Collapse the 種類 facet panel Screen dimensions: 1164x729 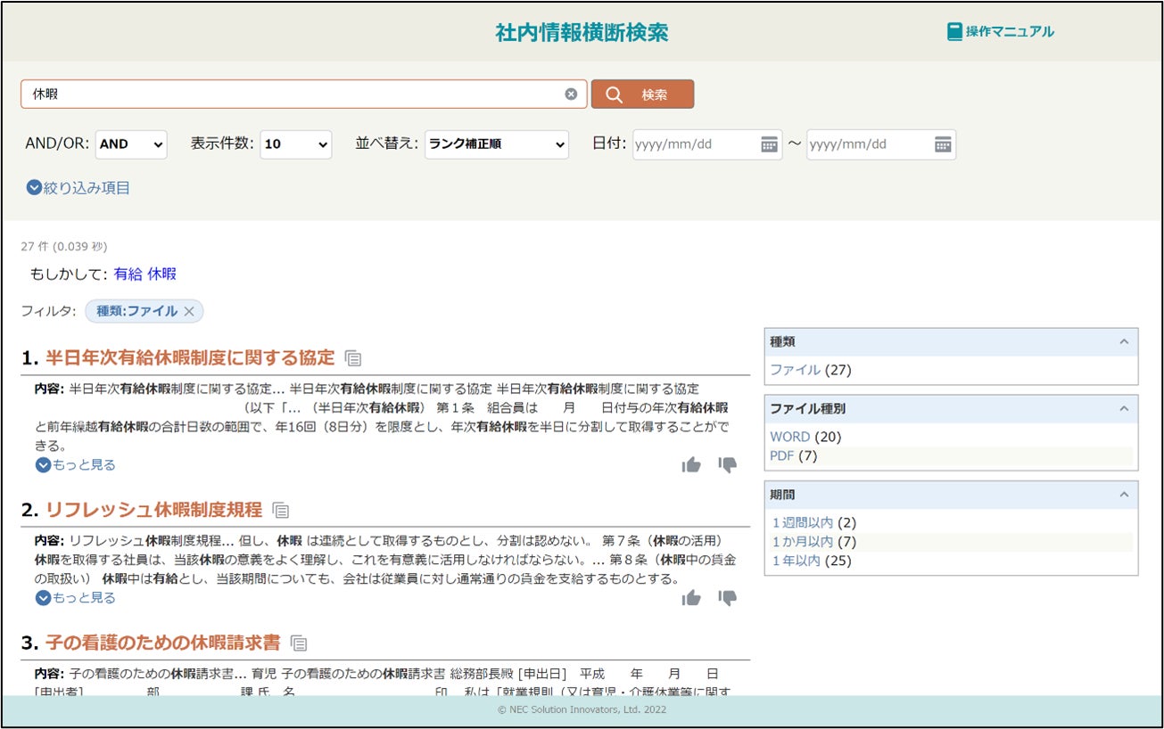[1124, 341]
